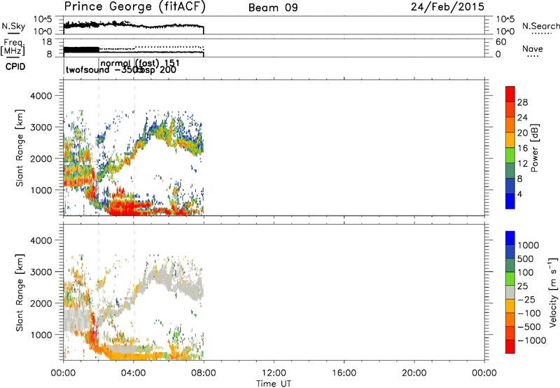
Task: Click the '28' tick on the Power scale
Action: (522, 102)
